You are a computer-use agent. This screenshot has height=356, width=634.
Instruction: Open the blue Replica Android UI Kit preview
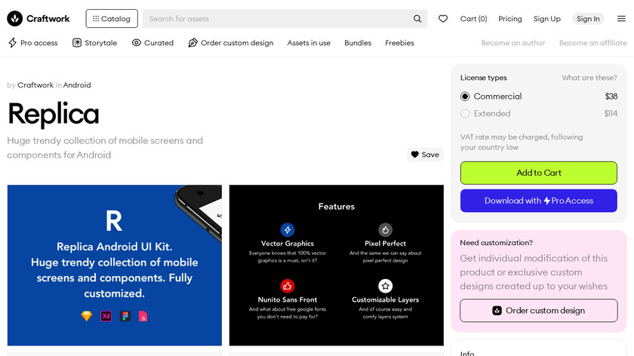coord(115,265)
